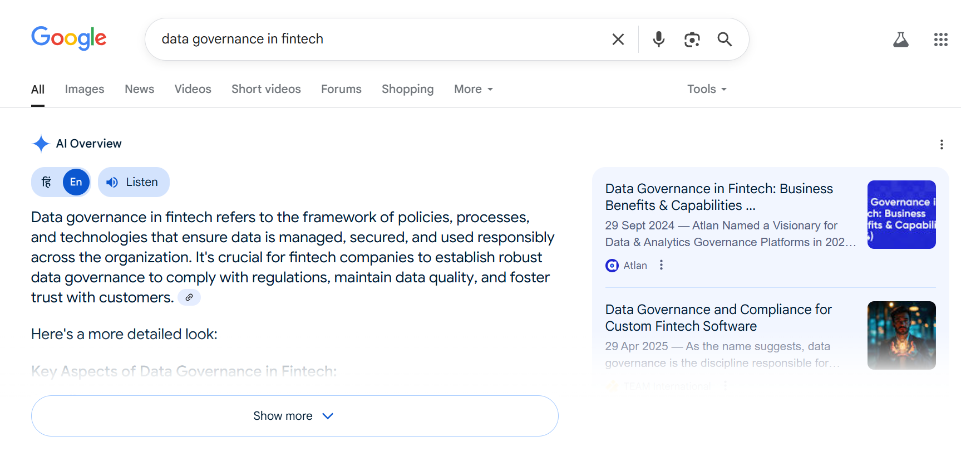961x451 pixels.
Task: Switch AI Overview language to हिन्दी
Action: [47, 182]
